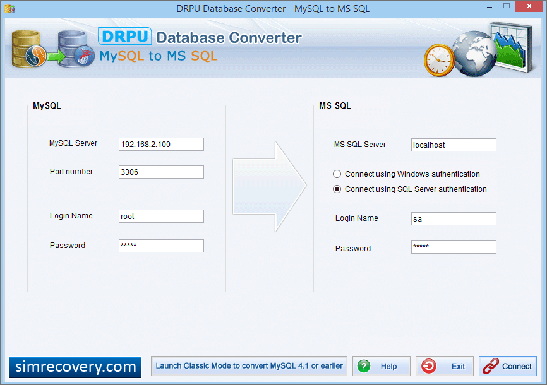Click the red chain-link Connect icon
Viewport: 547px width, 385px height.
(491, 366)
